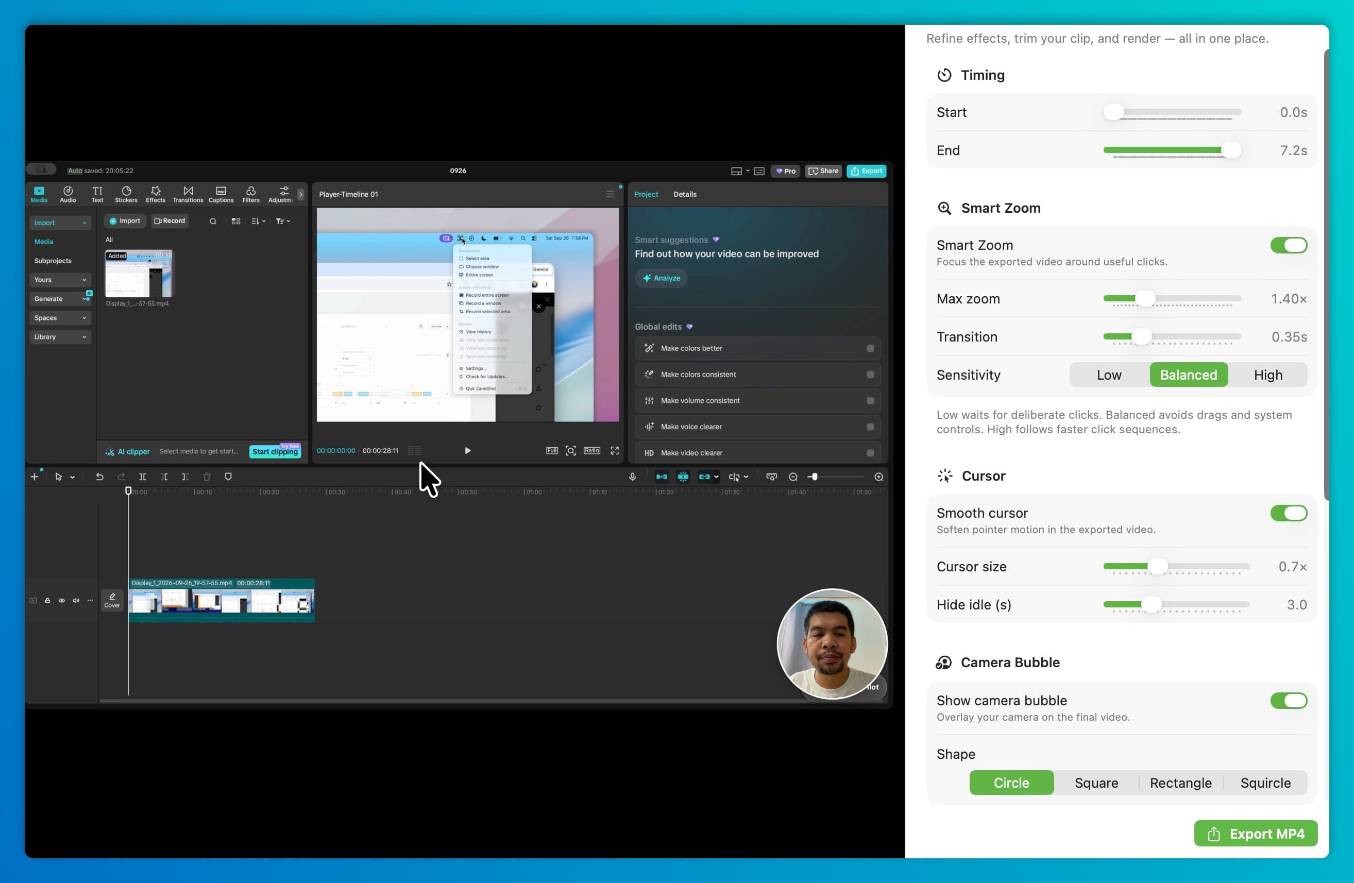This screenshot has height=883, width=1354.
Task: Select the Subprojects sidebar item
Action: click(53, 261)
